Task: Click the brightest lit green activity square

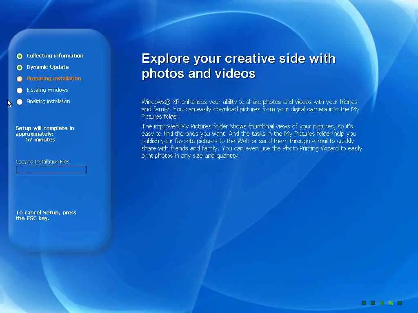Action: [x=391, y=303]
